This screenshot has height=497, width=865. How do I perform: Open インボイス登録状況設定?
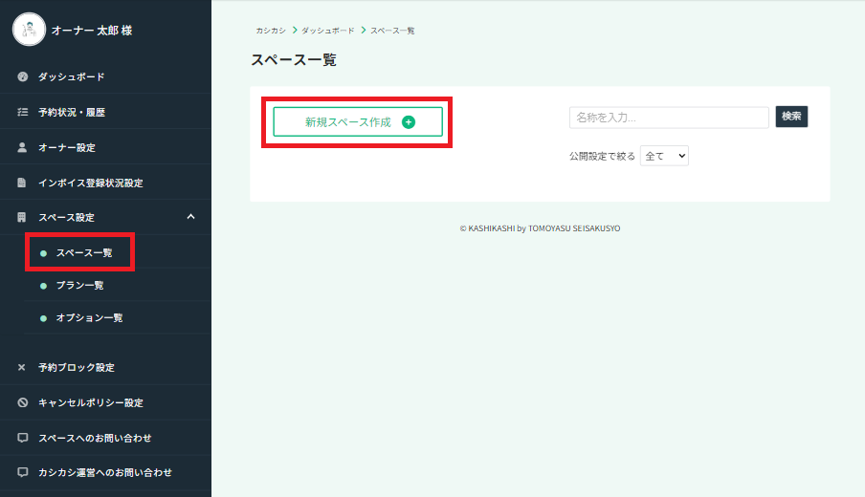(91, 183)
